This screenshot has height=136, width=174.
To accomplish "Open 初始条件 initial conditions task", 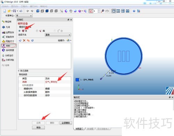I will pos(8,37).
